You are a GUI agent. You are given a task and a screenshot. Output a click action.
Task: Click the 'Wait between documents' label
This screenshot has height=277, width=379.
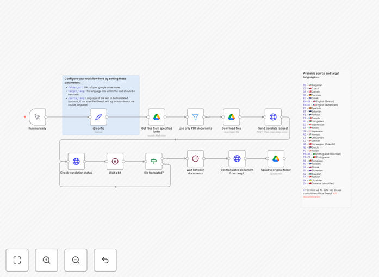click(195, 171)
